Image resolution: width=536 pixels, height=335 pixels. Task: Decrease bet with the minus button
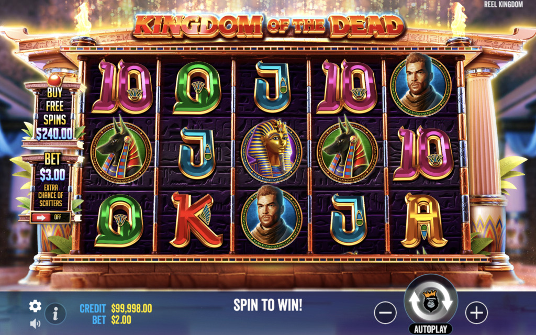point(385,312)
